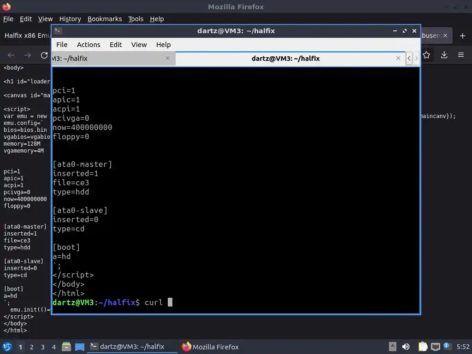Open the terminal Edit menu
Viewport: 472px width, 354px height.
116,45
